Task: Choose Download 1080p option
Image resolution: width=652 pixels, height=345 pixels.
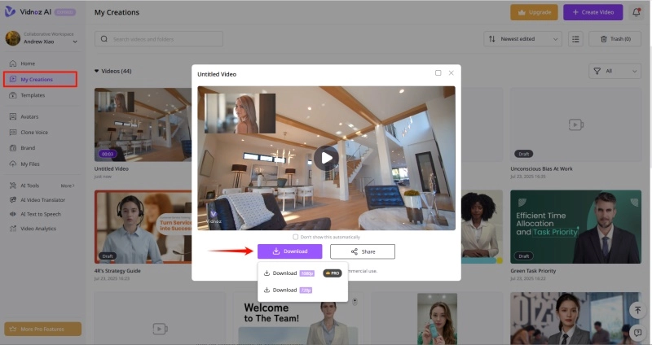Action: [289, 273]
